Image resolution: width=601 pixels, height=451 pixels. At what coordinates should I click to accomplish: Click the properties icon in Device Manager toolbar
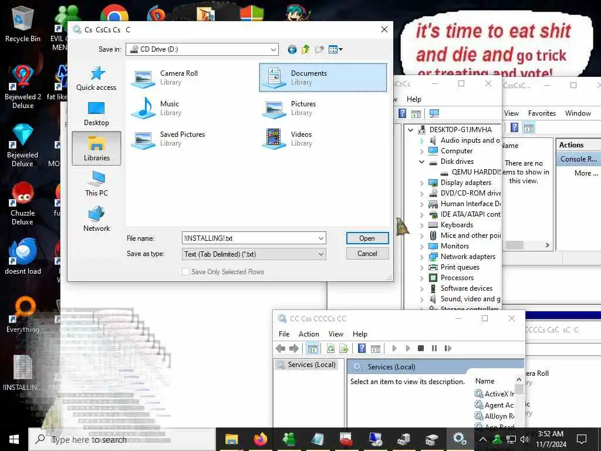(x=416, y=113)
